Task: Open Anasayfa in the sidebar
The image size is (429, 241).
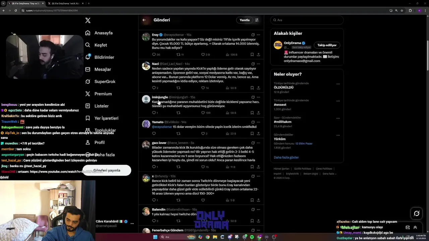Action: pos(99,33)
